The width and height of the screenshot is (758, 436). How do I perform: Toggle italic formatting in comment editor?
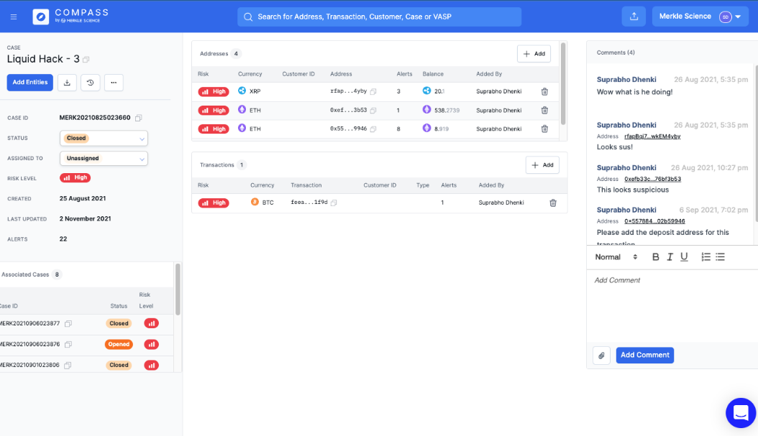coord(670,257)
